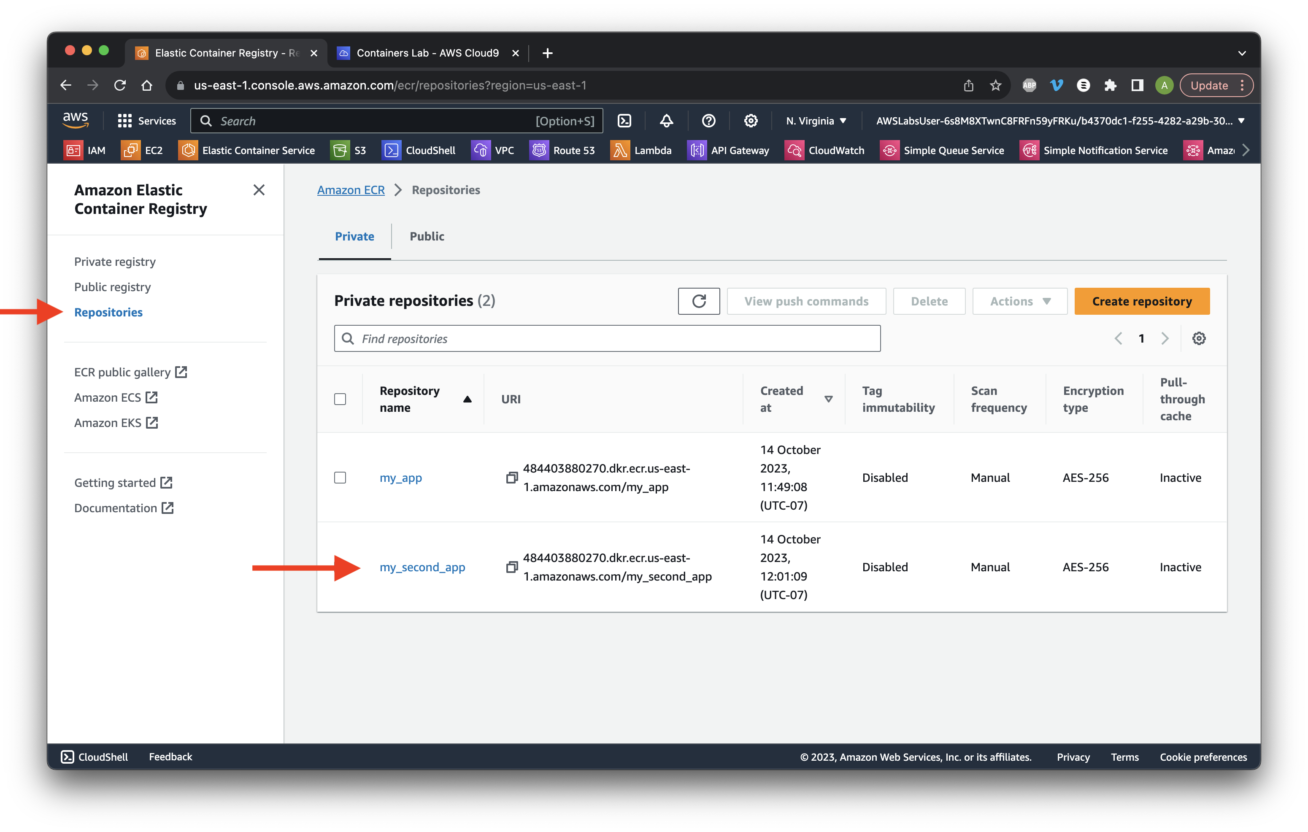
Task: Open Public registry in sidebar
Action: [x=112, y=287]
